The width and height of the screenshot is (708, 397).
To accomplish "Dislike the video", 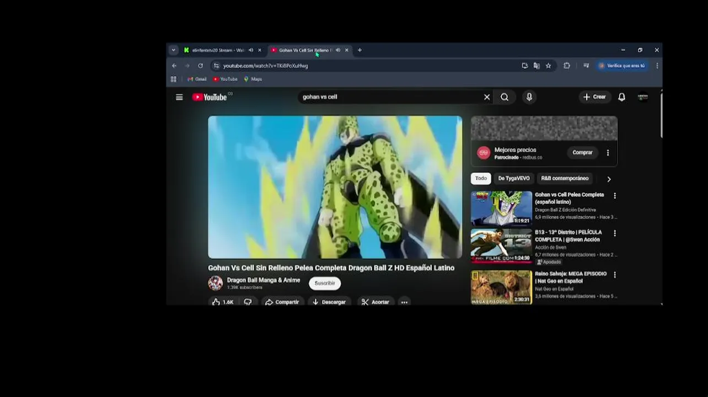I will coord(248,302).
